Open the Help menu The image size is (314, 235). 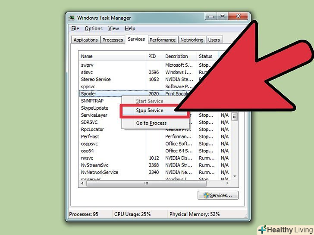click(130, 28)
